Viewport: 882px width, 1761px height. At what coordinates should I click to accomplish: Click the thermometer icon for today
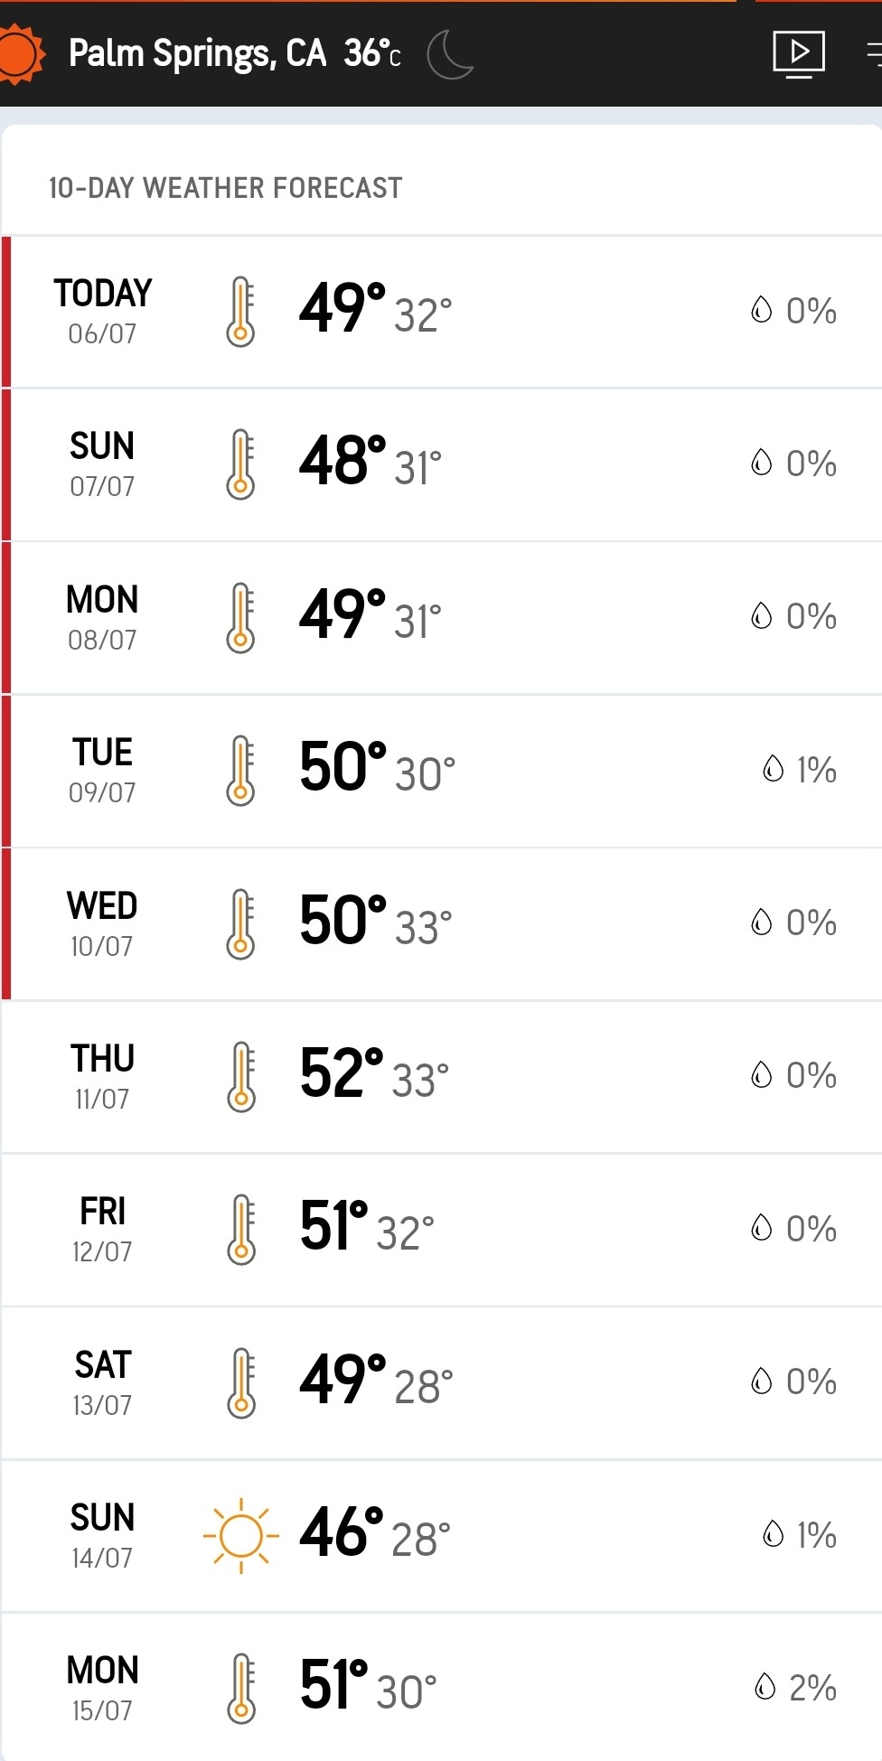(x=240, y=312)
